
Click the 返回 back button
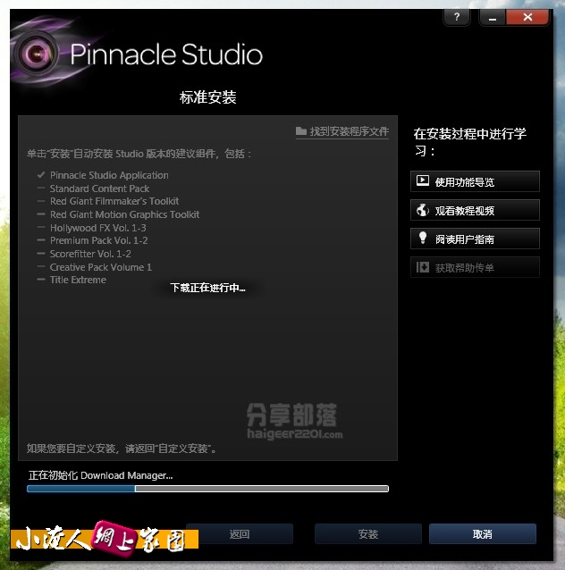(x=240, y=534)
